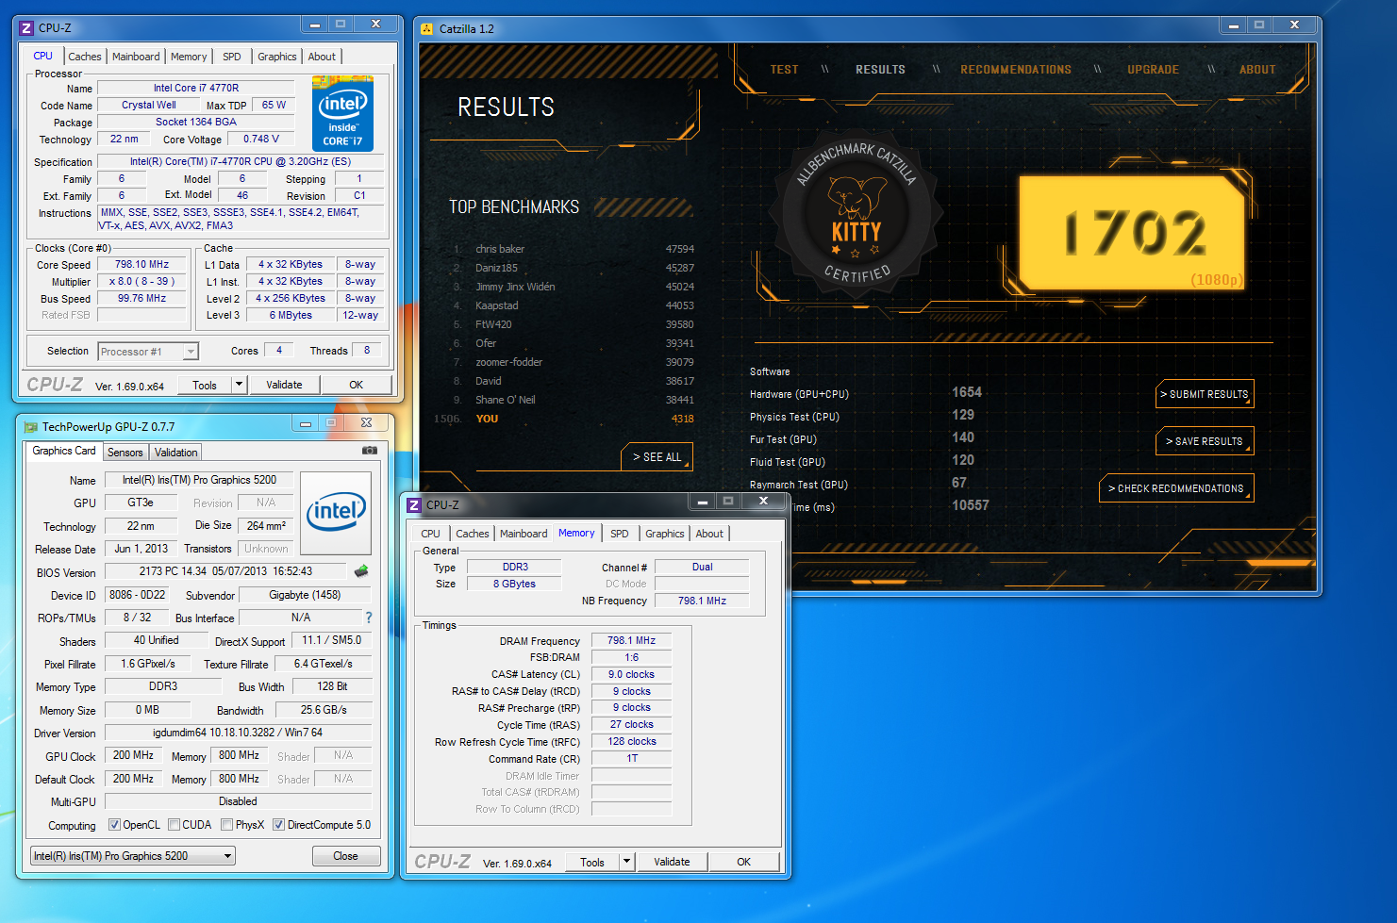
Task: Click the Driver Version field in GPU-Z
Action: [238, 733]
